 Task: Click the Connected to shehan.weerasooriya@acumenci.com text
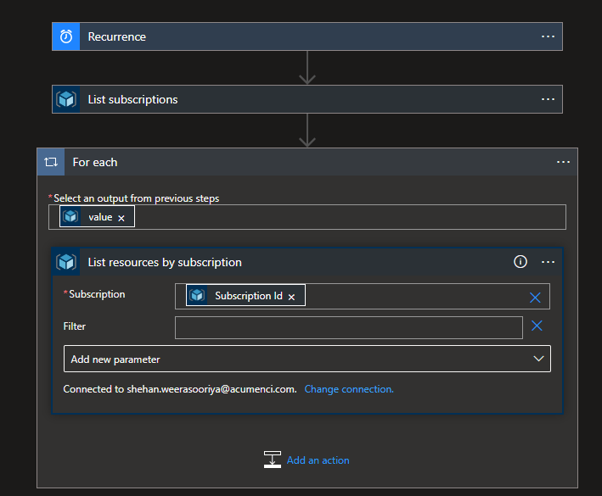180,389
